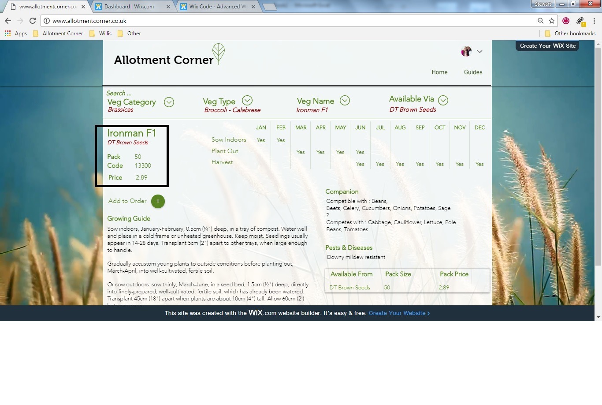Click the green leaf logo icon
602x405 pixels.
click(x=219, y=54)
